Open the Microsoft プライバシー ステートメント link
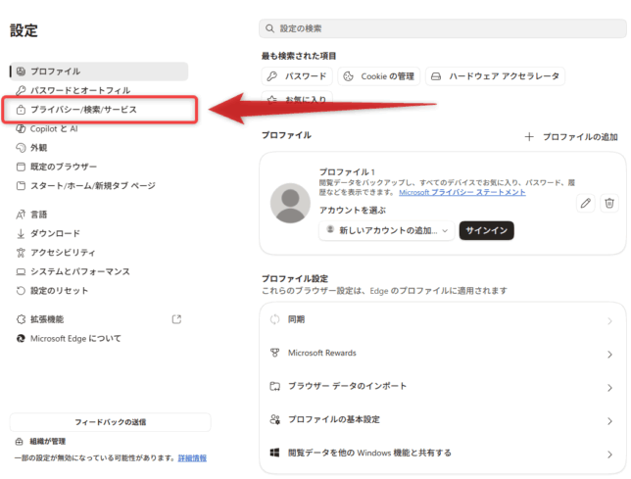The image size is (631, 479). pyautogui.click(x=462, y=192)
